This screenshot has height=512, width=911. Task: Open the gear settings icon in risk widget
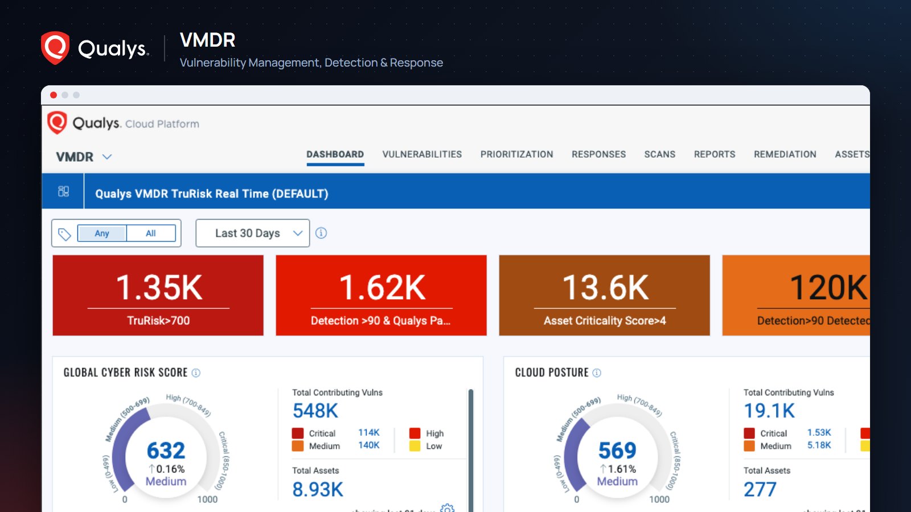pos(448,508)
